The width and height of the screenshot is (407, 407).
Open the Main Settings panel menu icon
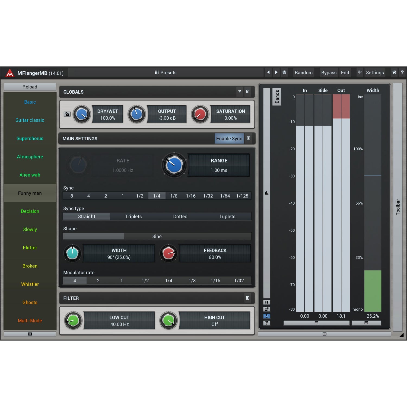click(248, 138)
